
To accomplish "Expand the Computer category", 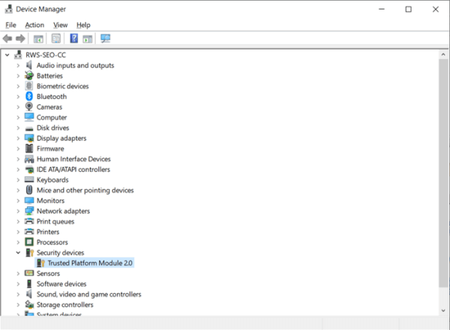I will (x=18, y=117).
